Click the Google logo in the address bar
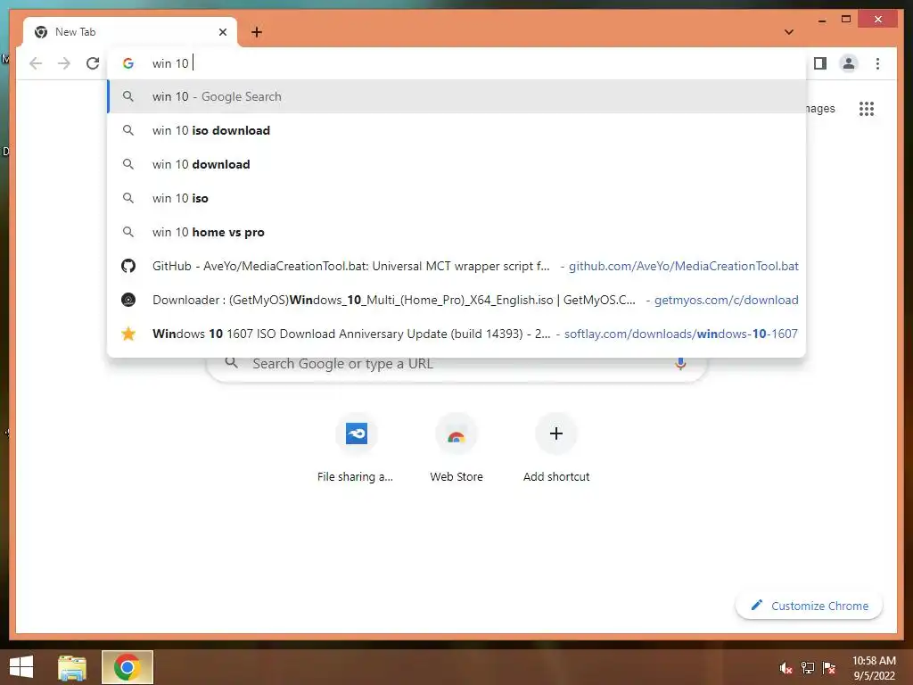 (128, 63)
